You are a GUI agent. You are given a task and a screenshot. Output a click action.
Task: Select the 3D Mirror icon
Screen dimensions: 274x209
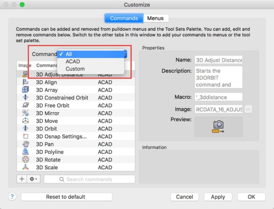click(x=25, y=113)
